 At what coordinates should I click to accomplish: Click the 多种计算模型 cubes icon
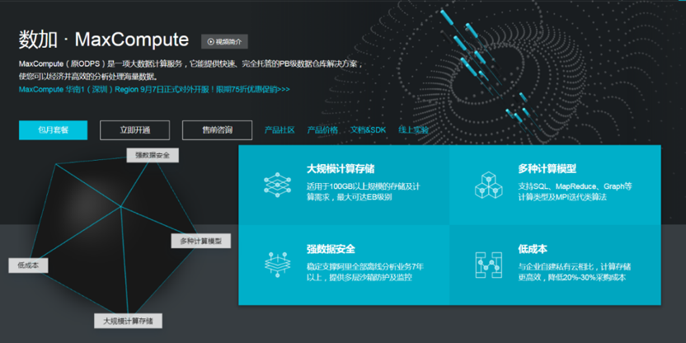click(489, 184)
